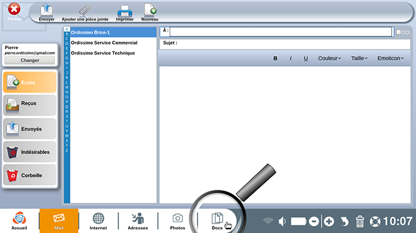Print the message with Imprimer
Viewport: 416px width, 233px height.
click(125, 13)
